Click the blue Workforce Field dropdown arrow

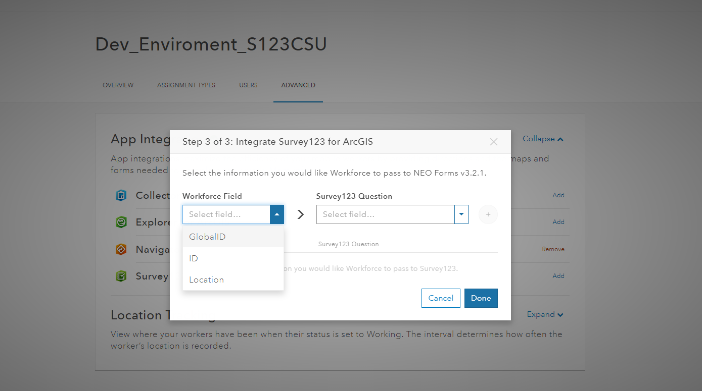pos(276,214)
